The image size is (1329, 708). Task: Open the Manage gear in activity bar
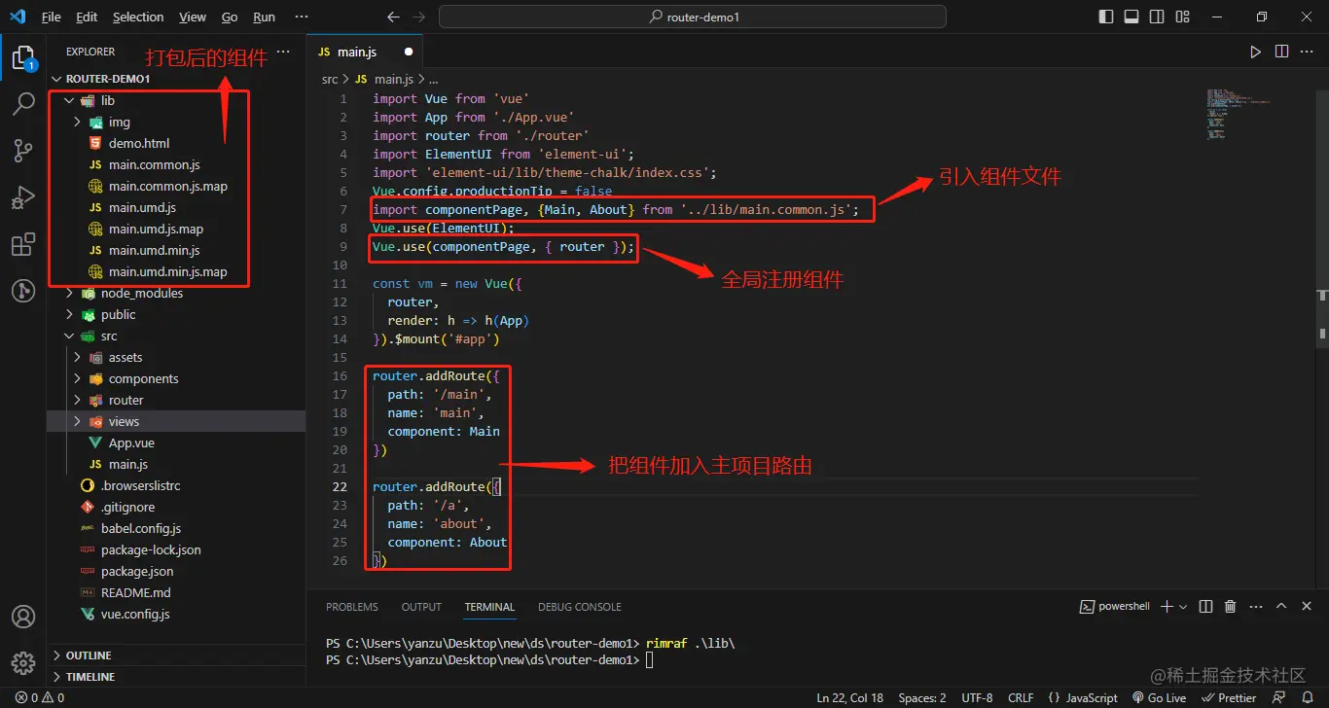pos(23,663)
